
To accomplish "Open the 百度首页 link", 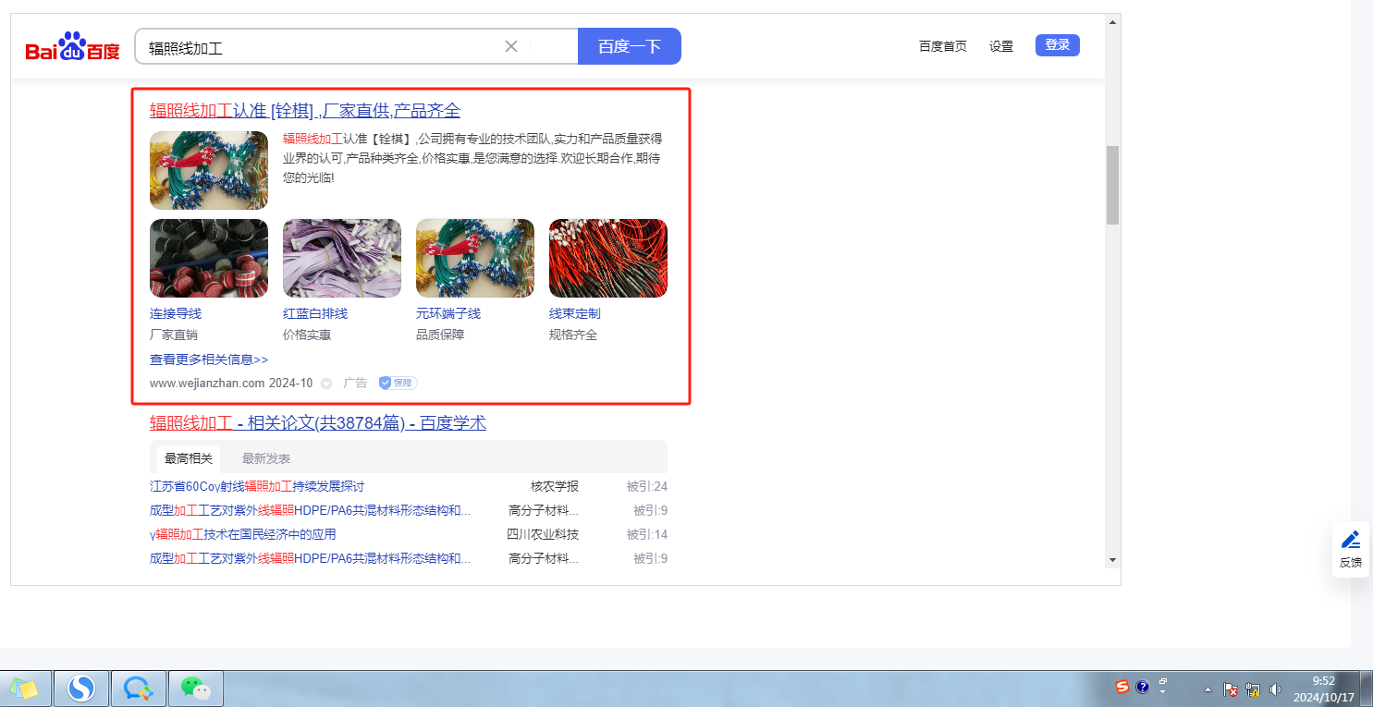I will pyautogui.click(x=943, y=46).
